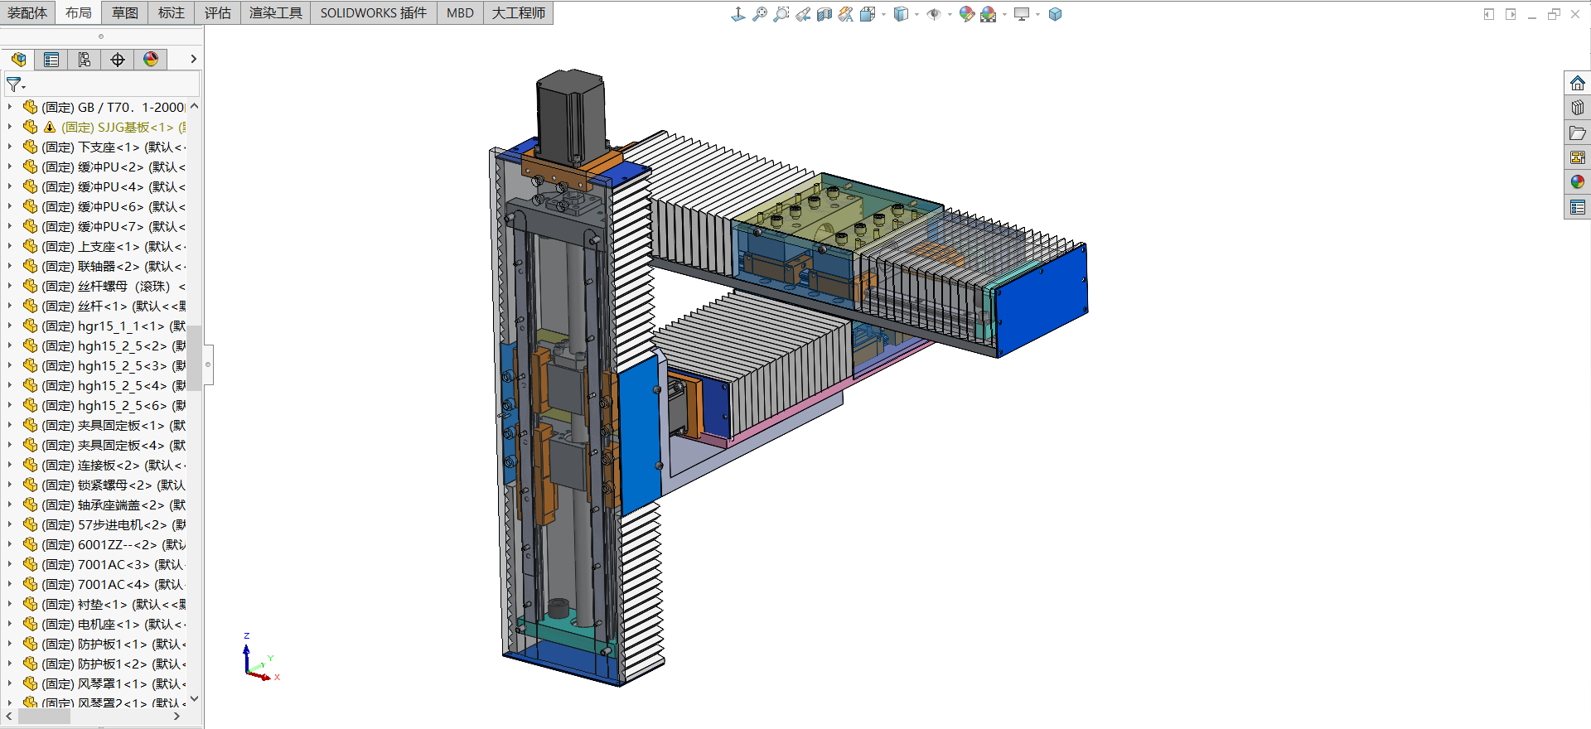Return to Previous View
Screen dimensions: 1591x729
click(x=803, y=14)
